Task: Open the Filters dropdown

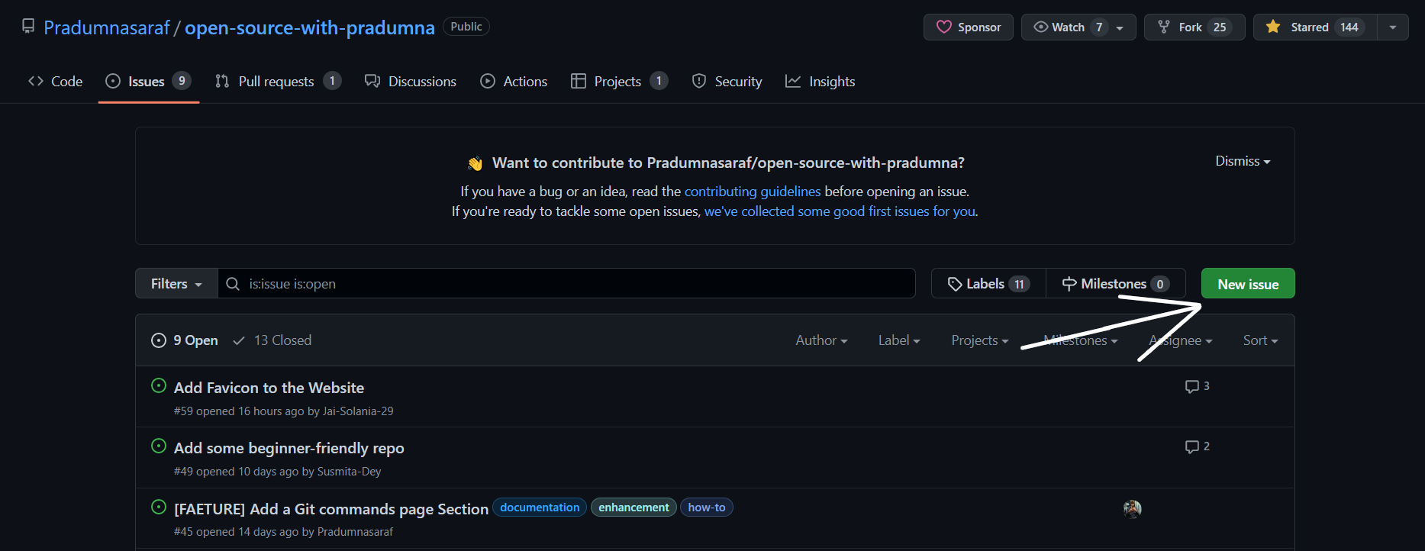Action: [x=176, y=283]
